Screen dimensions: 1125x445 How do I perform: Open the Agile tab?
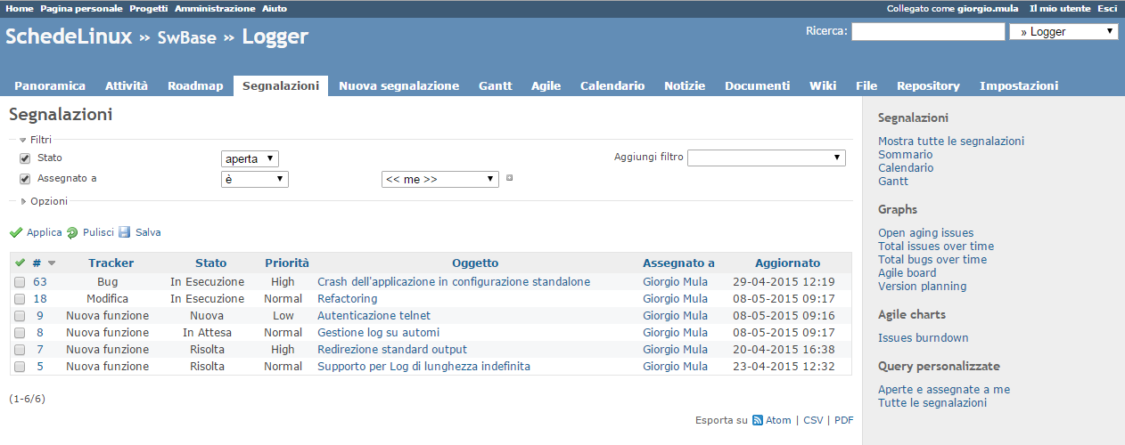tap(546, 86)
